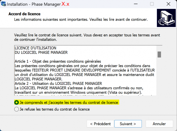The height and width of the screenshot is (131, 177).
Task: Click the computer setup wizard image
Action: [x=166, y=18]
